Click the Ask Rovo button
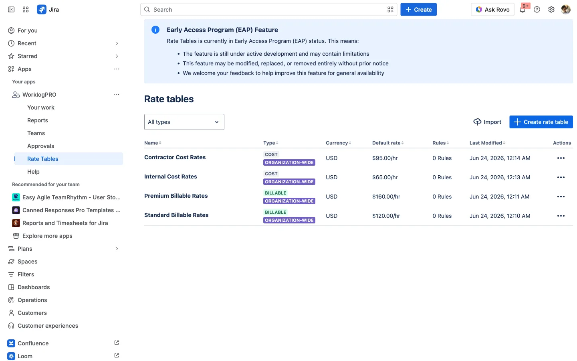The image size is (577, 361). [x=492, y=10]
